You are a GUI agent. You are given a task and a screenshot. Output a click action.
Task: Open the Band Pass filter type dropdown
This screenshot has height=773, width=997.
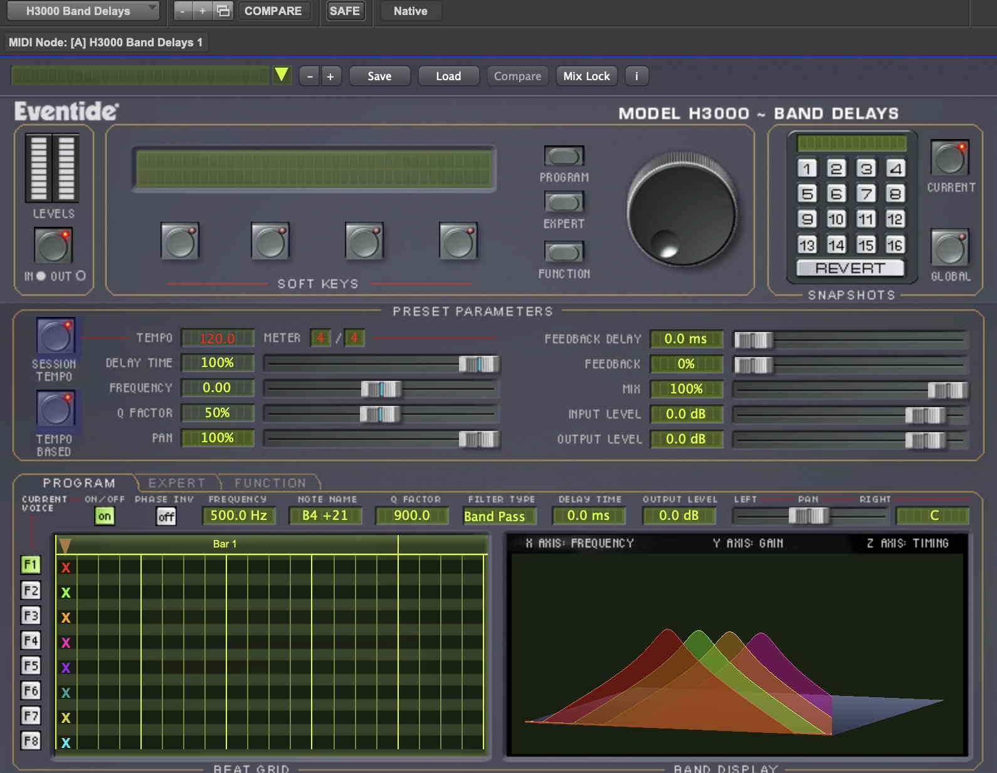(x=499, y=516)
